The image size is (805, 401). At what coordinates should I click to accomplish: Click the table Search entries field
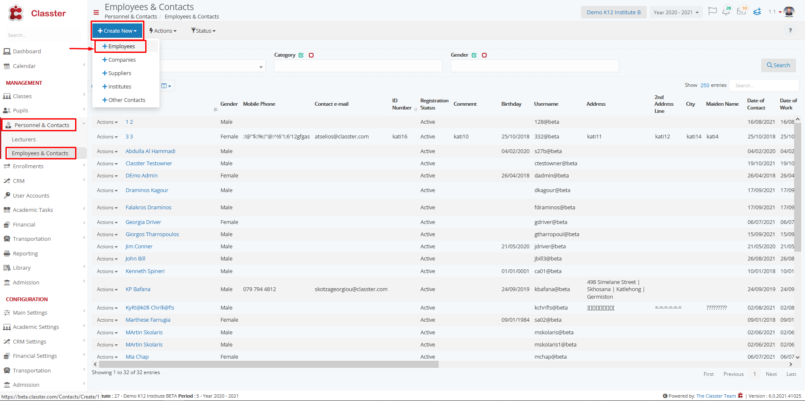pos(764,86)
